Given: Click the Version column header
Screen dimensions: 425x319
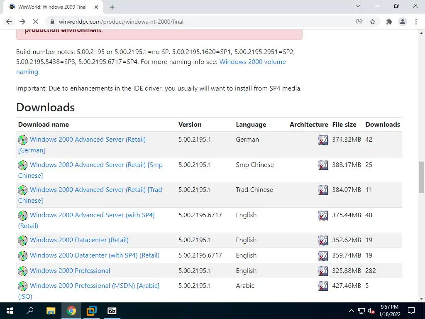Looking at the screenshot, I should click(x=190, y=125).
